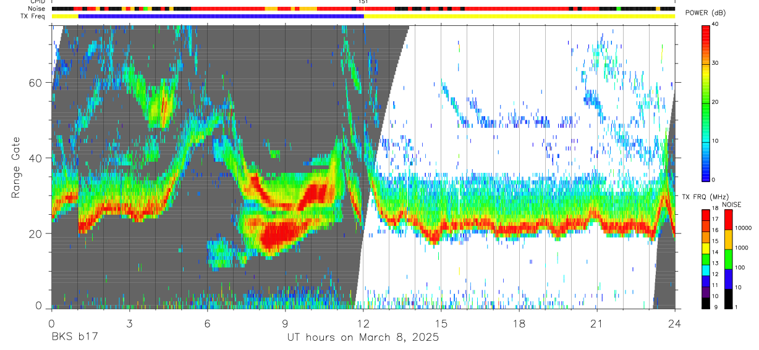The height and width of the screenshot is (350, 759).
Task: Click the "BKS b17" station label
Action: pos(74,338)
